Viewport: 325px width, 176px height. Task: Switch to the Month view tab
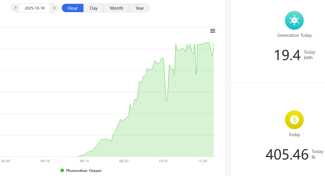(116, 8)
